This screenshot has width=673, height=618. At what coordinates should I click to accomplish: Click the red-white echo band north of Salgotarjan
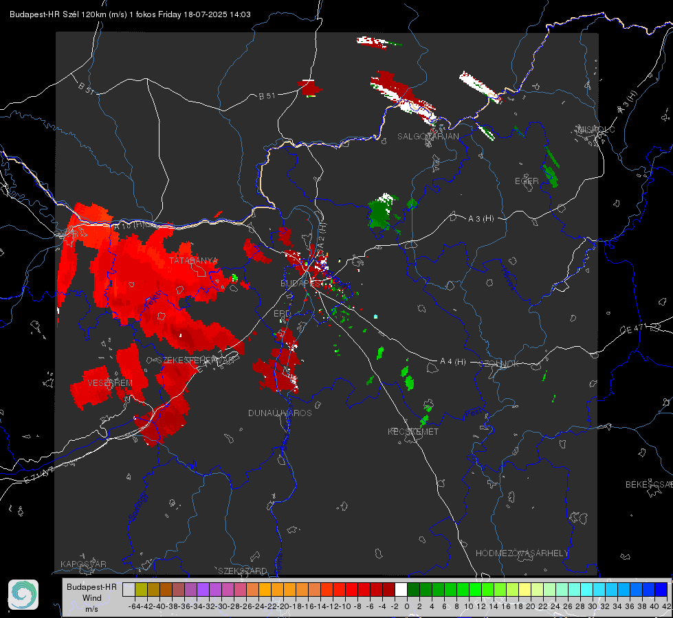(x=403, y=97)
